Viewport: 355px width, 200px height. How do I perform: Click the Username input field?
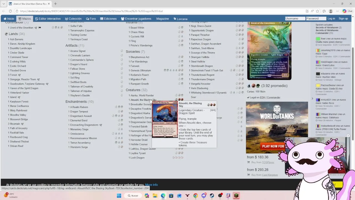pos(295,19)
